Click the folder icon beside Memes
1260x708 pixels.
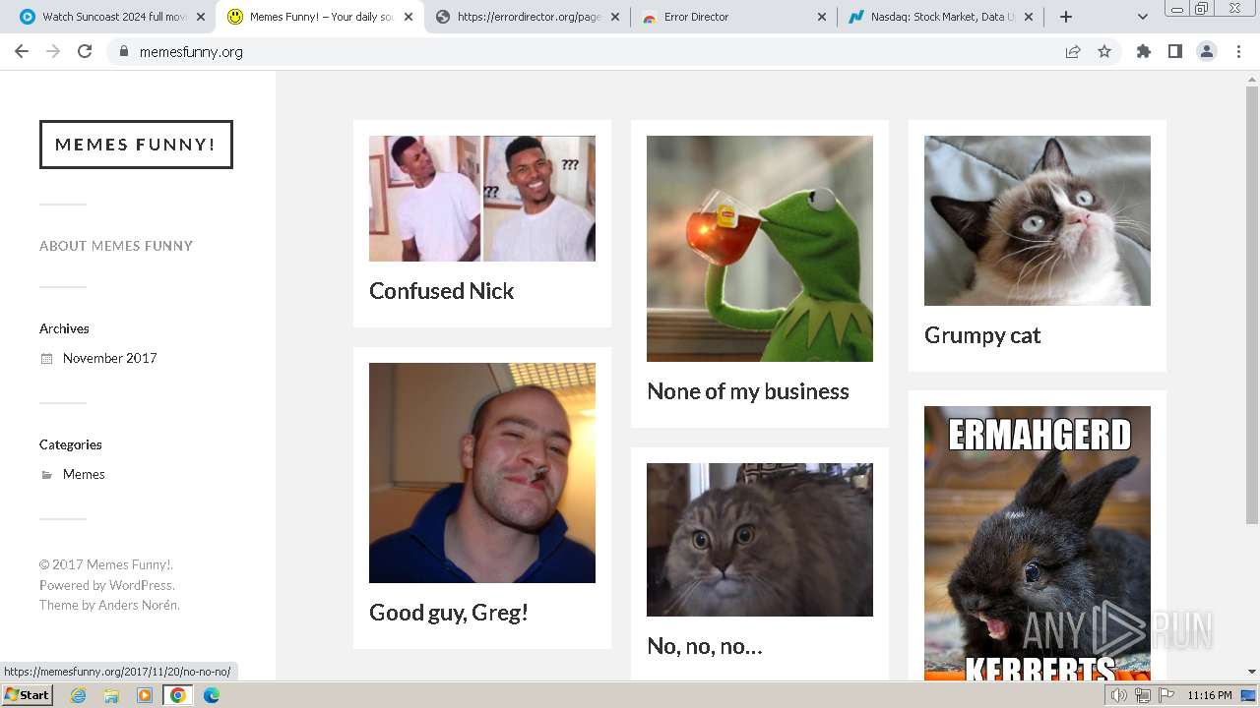point(46,475)
